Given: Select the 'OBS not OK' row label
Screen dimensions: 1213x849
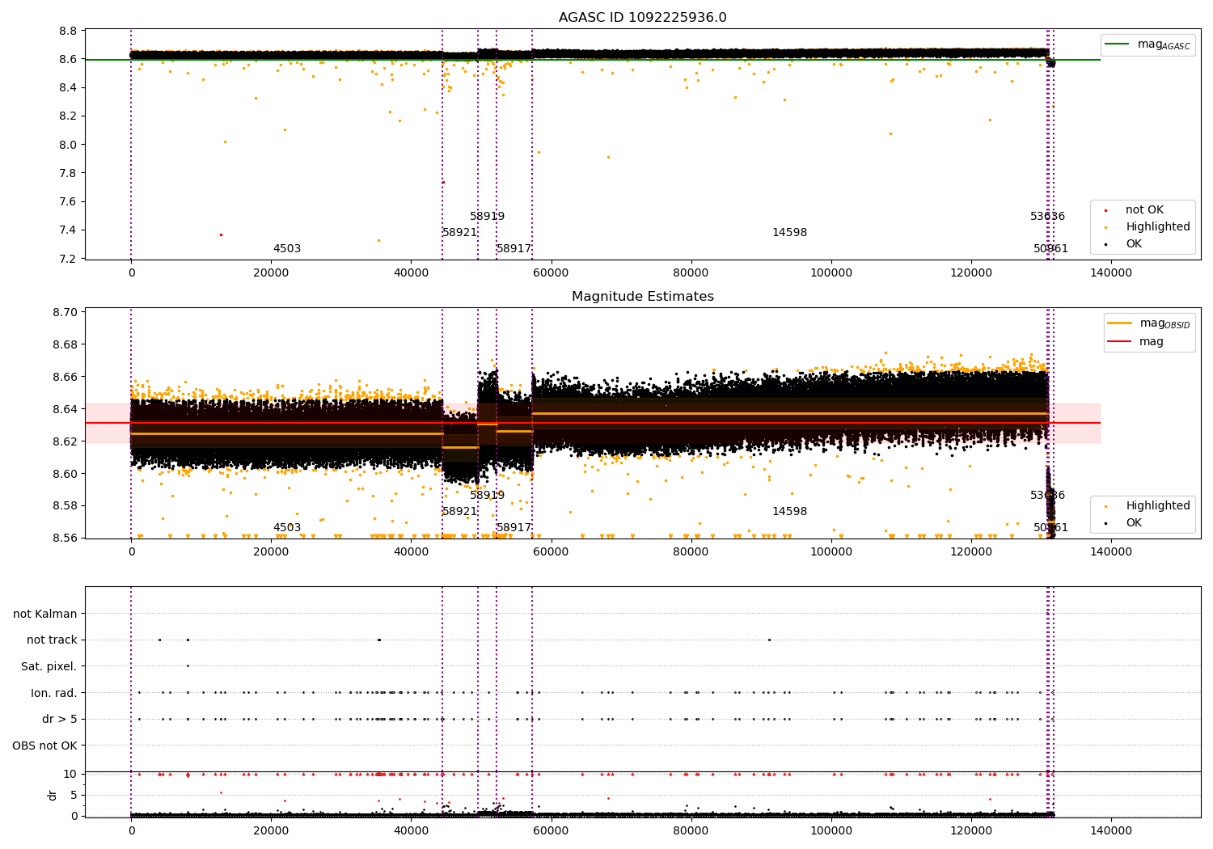Looking at the screenshot, I should tap(44, 746).
